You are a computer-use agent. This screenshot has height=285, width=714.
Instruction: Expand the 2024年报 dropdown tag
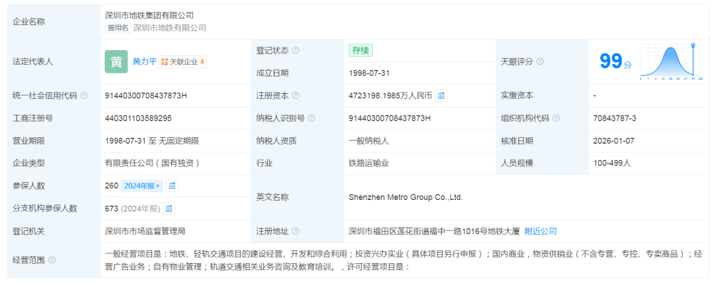(x=143, y=186)
